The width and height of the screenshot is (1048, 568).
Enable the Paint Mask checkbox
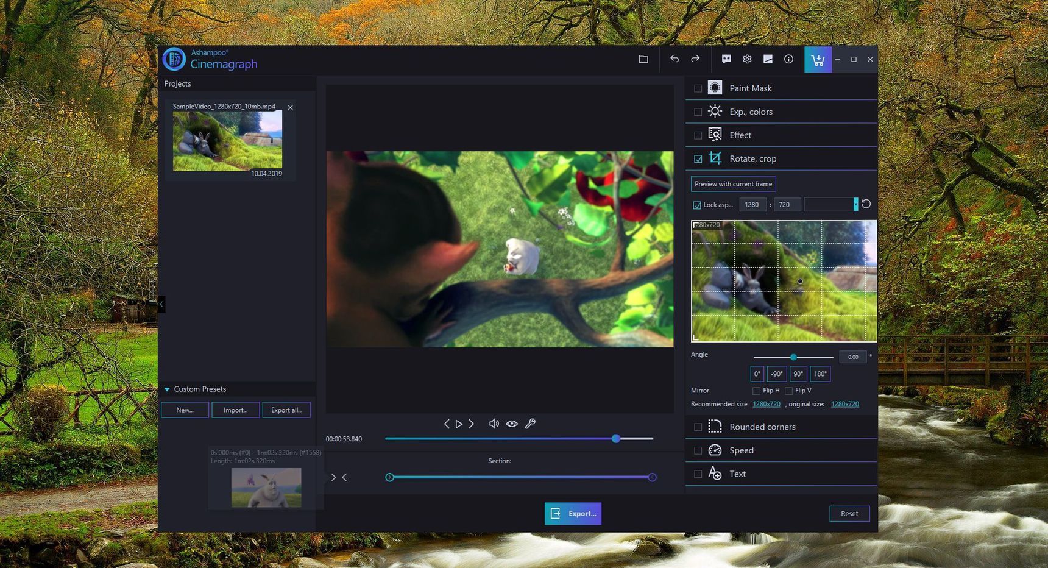[x=698, y=88]
